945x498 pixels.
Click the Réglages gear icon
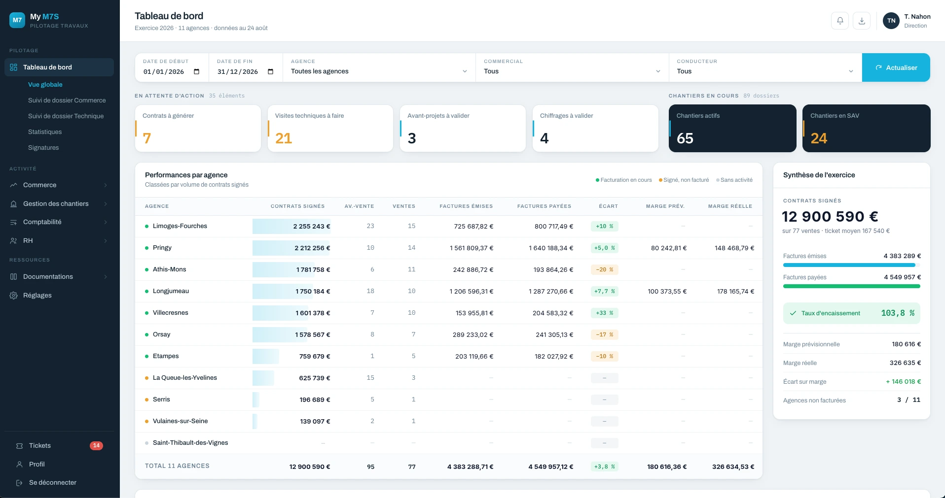pyautogui.click(x=14, y=296)
